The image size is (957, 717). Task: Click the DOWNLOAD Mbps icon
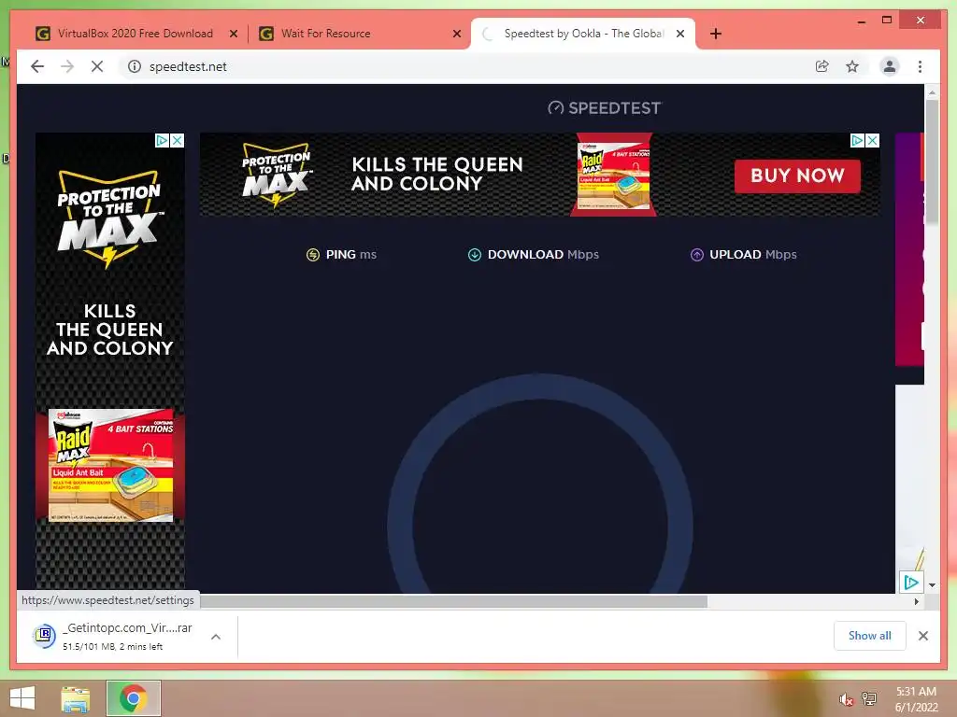click(x=474, y=255)
